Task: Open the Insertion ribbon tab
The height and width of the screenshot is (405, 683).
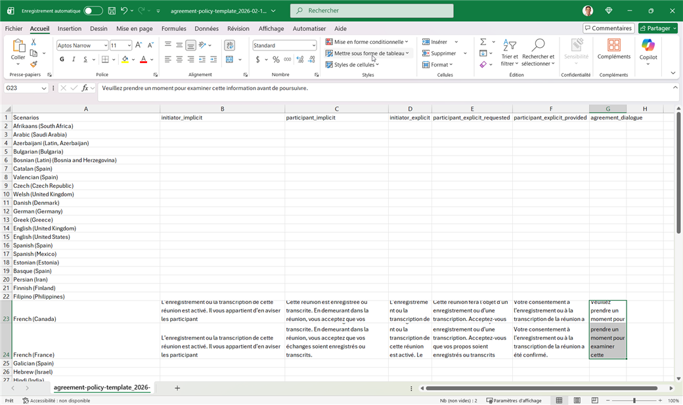Action: point(69,29)
